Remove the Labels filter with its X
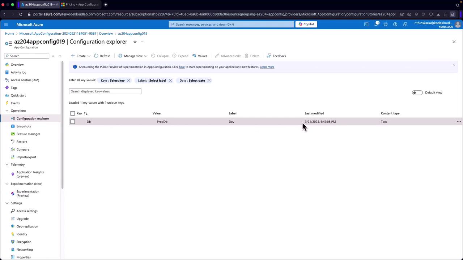 click(x=170, y=81)
